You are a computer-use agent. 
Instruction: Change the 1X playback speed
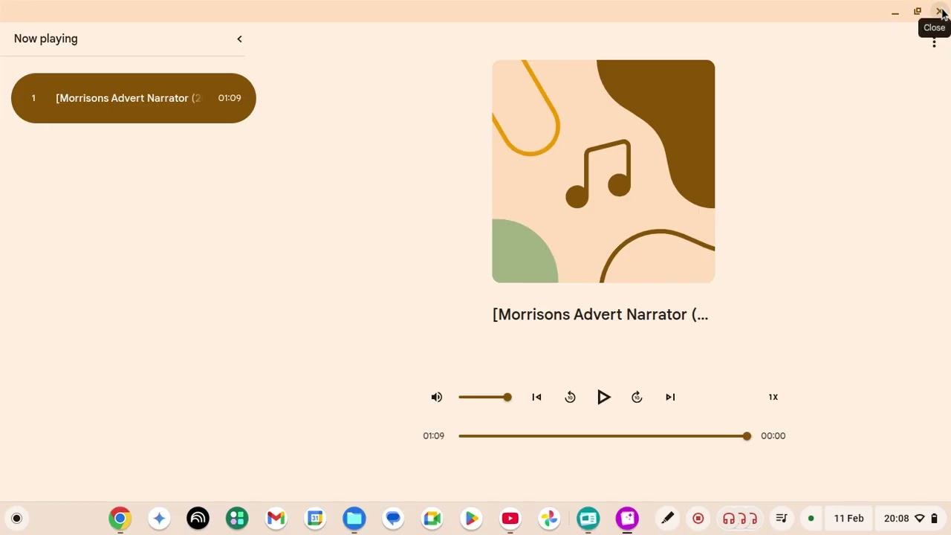point(773,397)
